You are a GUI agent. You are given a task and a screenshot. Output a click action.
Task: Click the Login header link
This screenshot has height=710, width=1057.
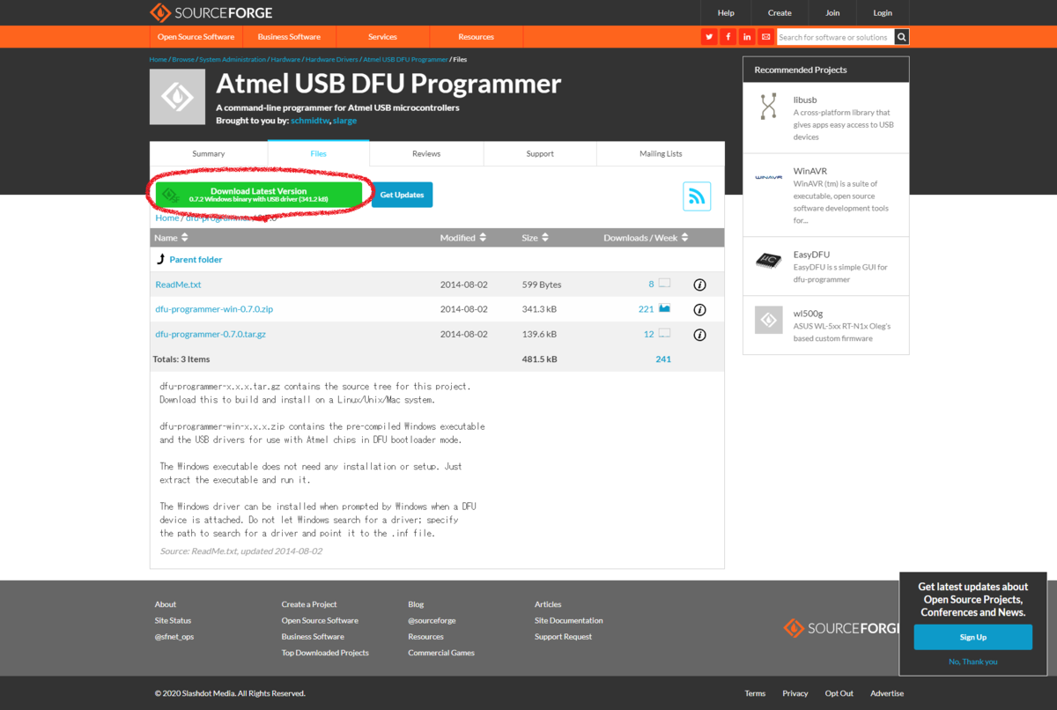[x=883, y=13]
